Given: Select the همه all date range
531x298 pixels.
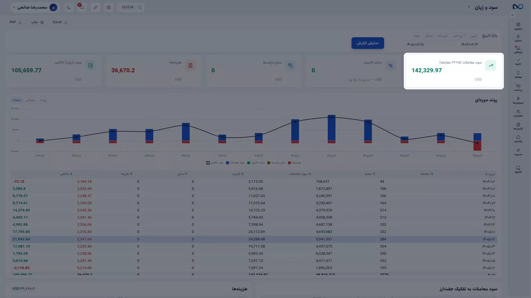Looking at the screenshot, I should coord(417,36).
